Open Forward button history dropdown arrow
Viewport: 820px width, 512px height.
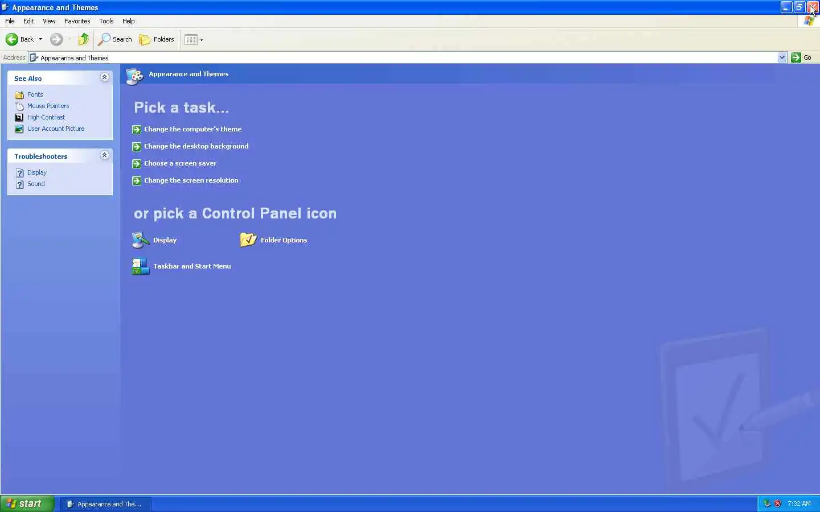coord(69,39)
